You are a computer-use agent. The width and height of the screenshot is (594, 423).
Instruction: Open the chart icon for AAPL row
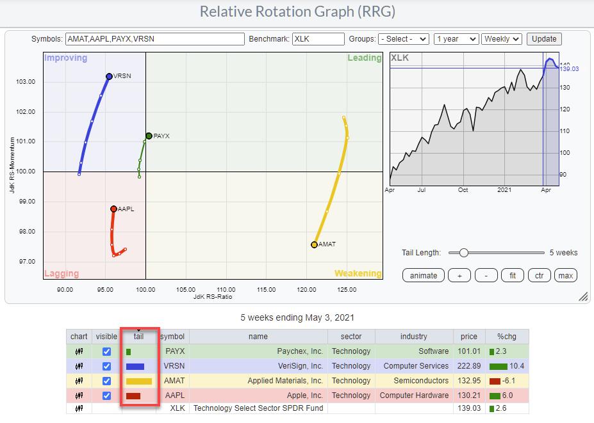(79, 395)
